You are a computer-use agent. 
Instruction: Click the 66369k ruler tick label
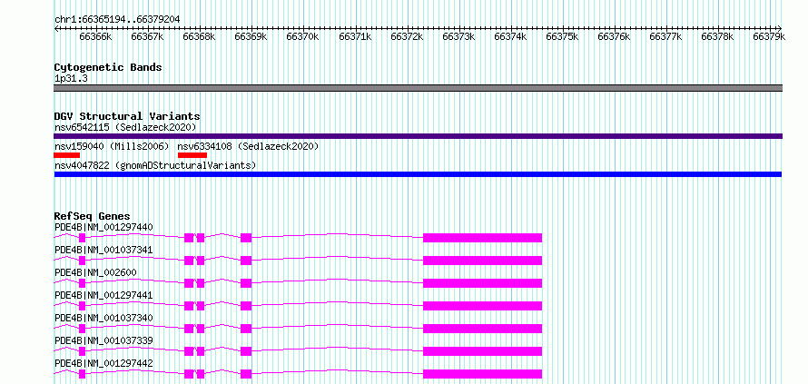click(251, 36)
